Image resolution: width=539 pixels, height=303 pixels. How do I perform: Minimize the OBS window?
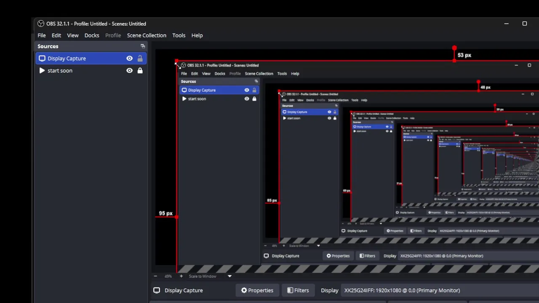click(507, 24)
